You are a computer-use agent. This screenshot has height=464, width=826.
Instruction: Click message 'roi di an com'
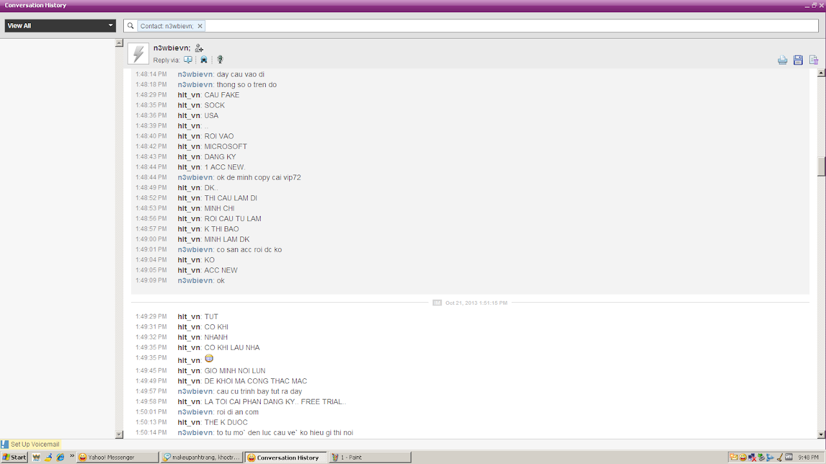click(x=237, y=412)
